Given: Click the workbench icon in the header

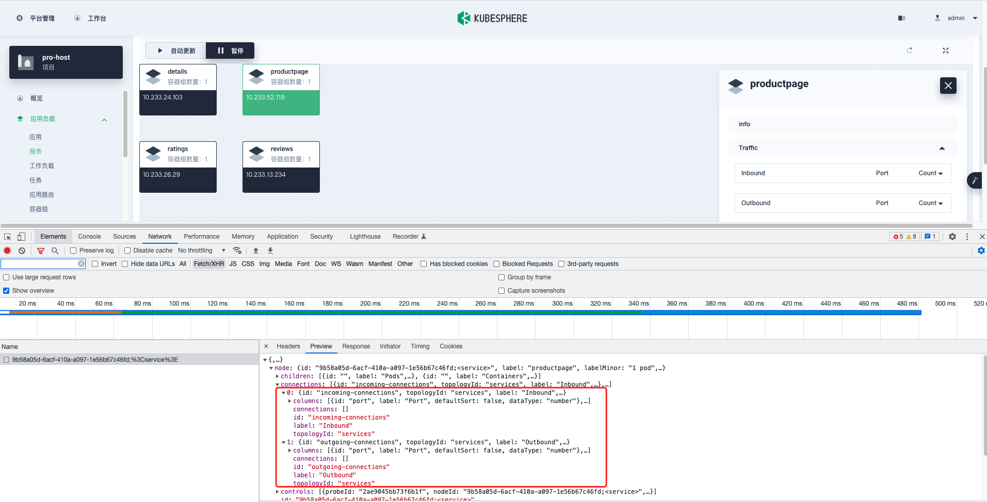Looking at the screenshot, I should tap(77, 18).
